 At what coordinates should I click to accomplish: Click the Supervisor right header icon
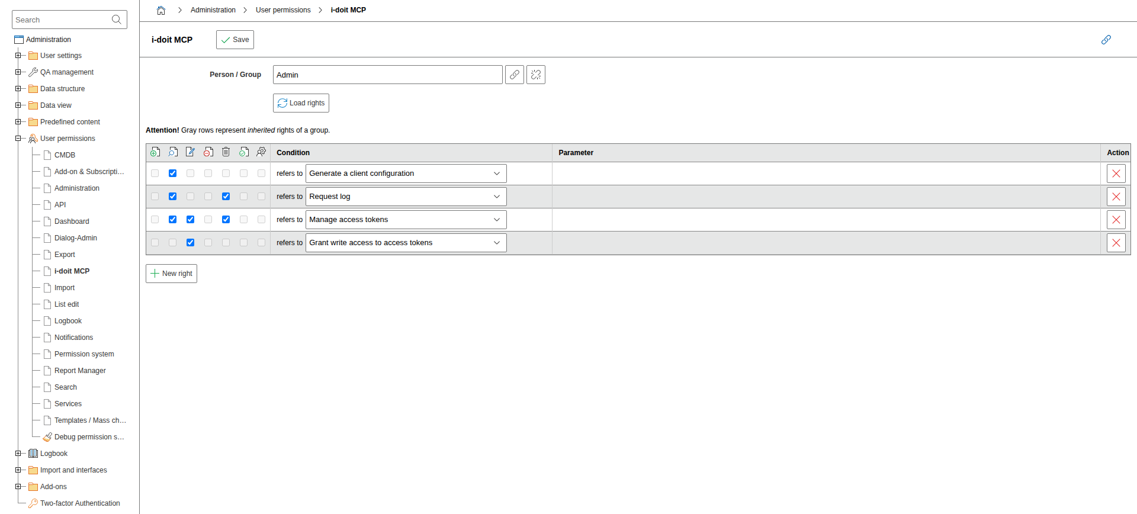click(x=261, y=152)
